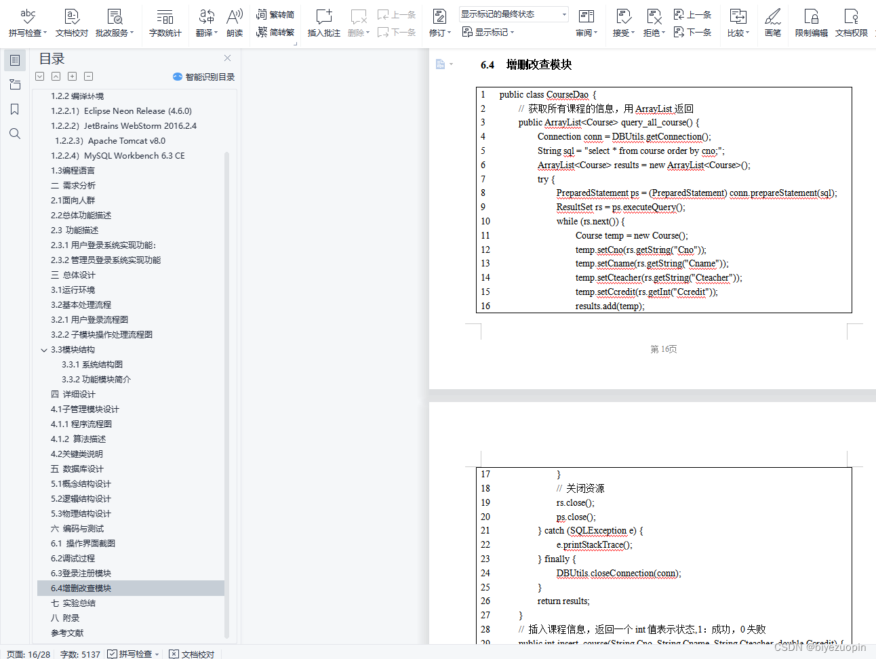Open document permissions (文档权限)
Screen dimensions: 876x659
[851, 22]
